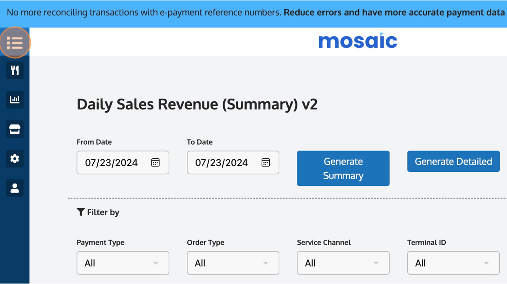Open calendar picker in From Date field
The width and height of the screenshot is (507, 284).
pos(156,162)
